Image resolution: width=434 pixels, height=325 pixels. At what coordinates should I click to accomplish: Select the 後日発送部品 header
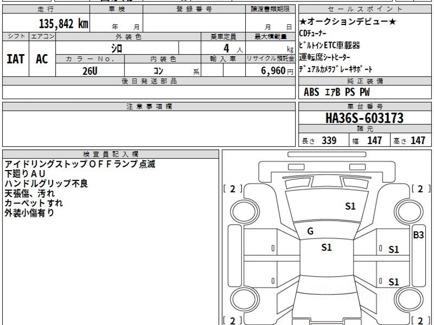point(149,81)
